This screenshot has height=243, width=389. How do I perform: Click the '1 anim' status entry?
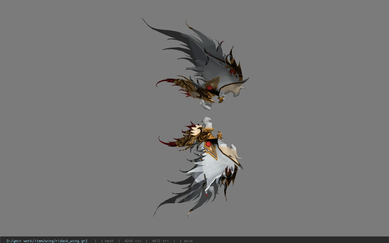pyautogui.click(x=186, y=241)
